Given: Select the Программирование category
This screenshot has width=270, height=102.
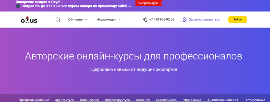Looking at the screenshot, I should tap(34, 100).
